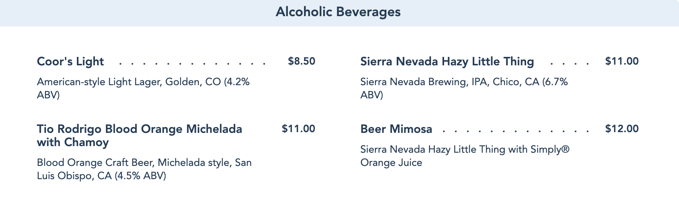Click the dotted leader after Beer Mimosa
Screen dimensions: 679x203
click(x=517, y=131)
